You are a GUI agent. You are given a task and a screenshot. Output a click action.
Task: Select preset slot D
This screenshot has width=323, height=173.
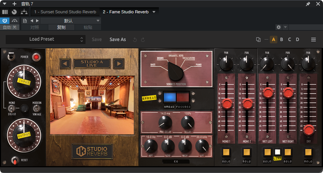pyautogui.click(x=298, y=40)
